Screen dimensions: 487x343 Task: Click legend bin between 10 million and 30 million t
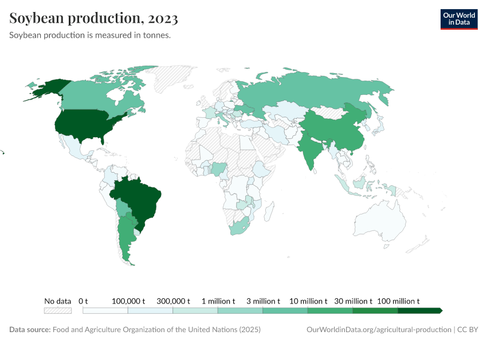click(329, 310)
